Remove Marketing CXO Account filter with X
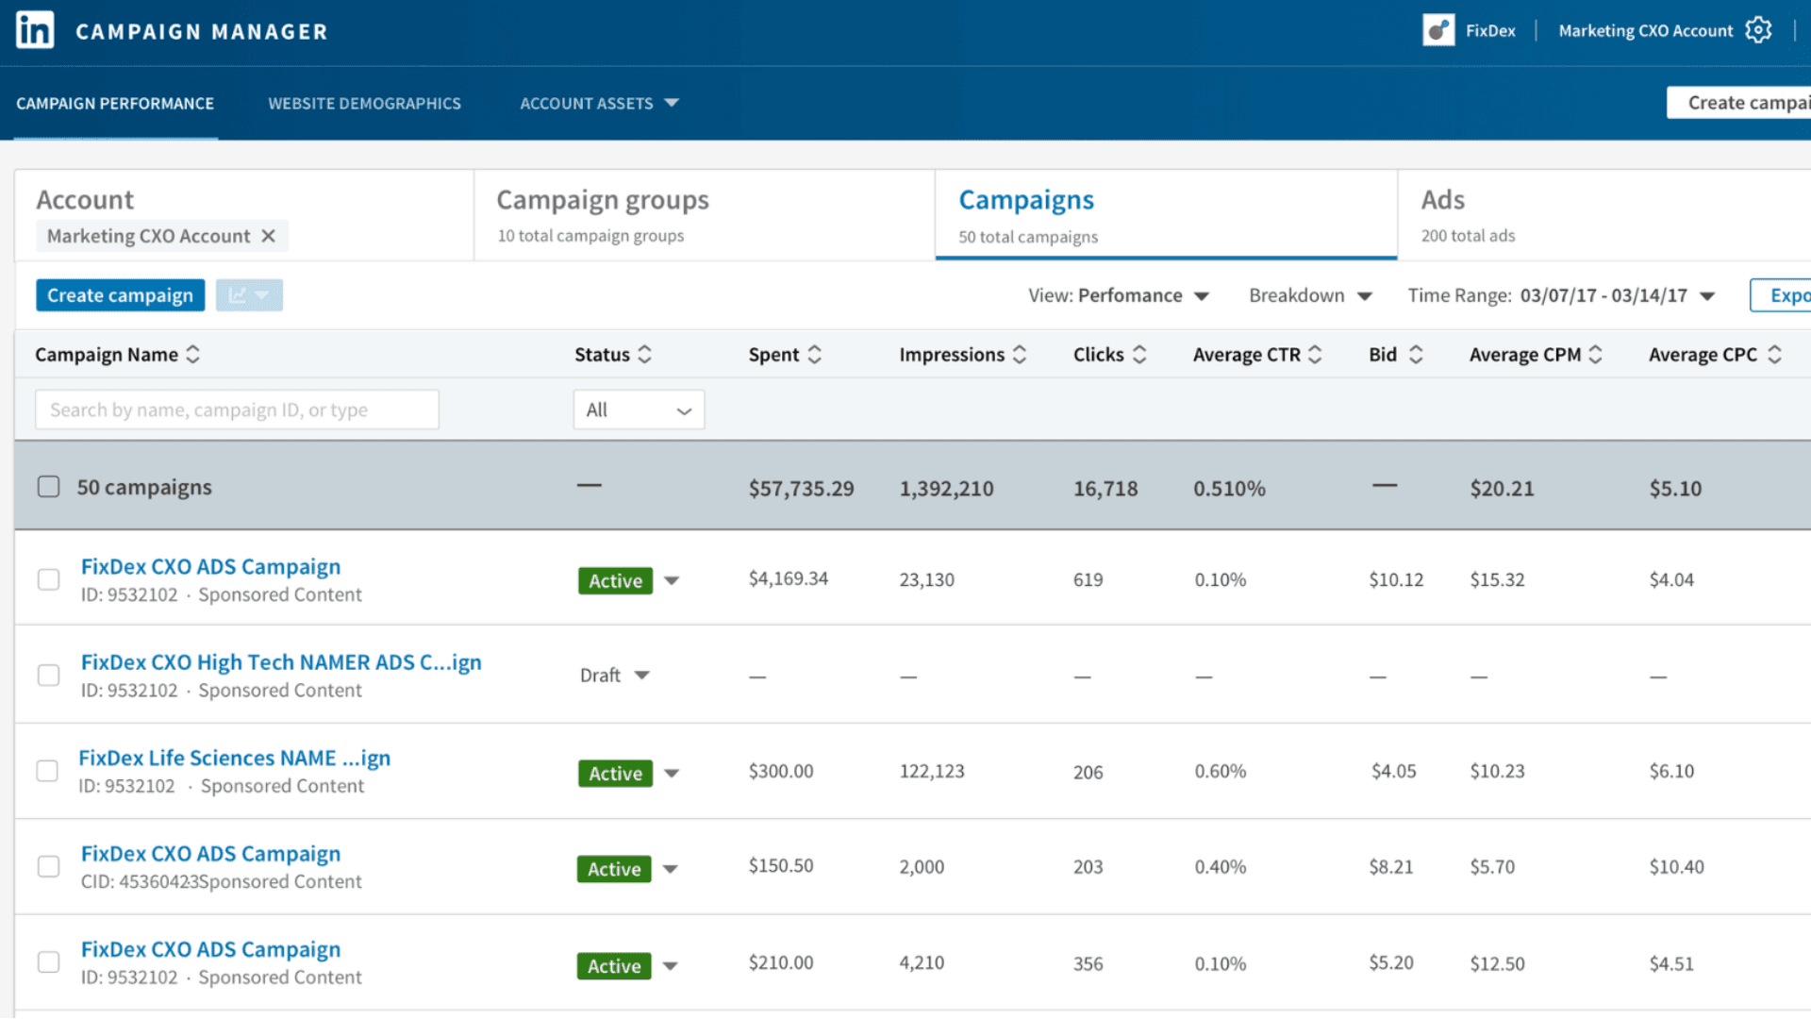The width and height of the screenshot is (1811, 1019). click(x=269, y=236)
